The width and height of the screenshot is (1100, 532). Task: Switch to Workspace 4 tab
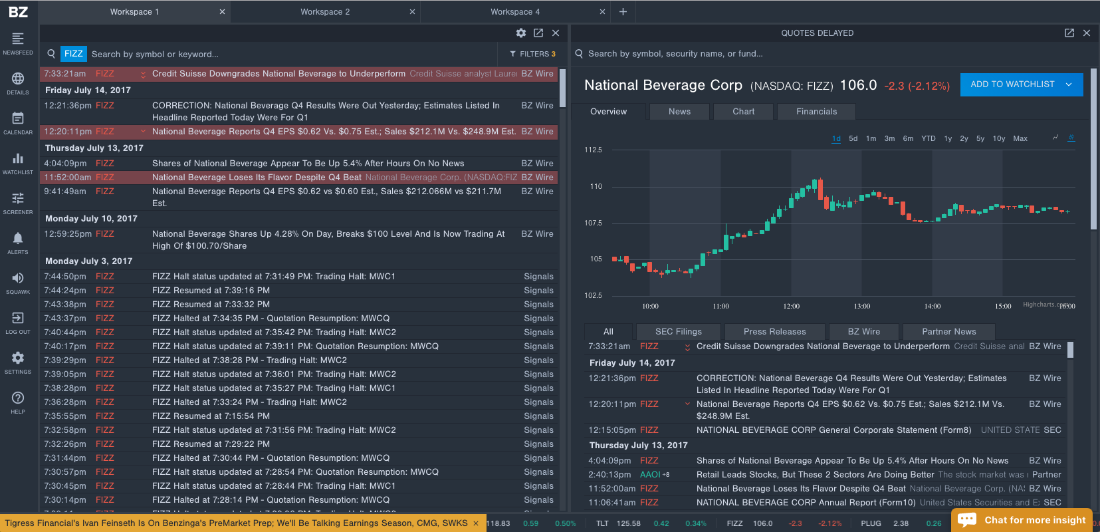pyautogui.click(x=515, y=12)
